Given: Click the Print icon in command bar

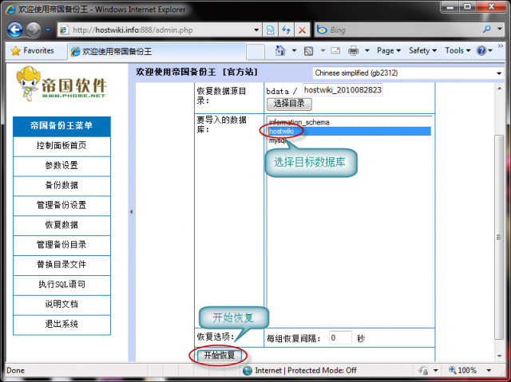Looking at the screenshot, I should 353,51.
